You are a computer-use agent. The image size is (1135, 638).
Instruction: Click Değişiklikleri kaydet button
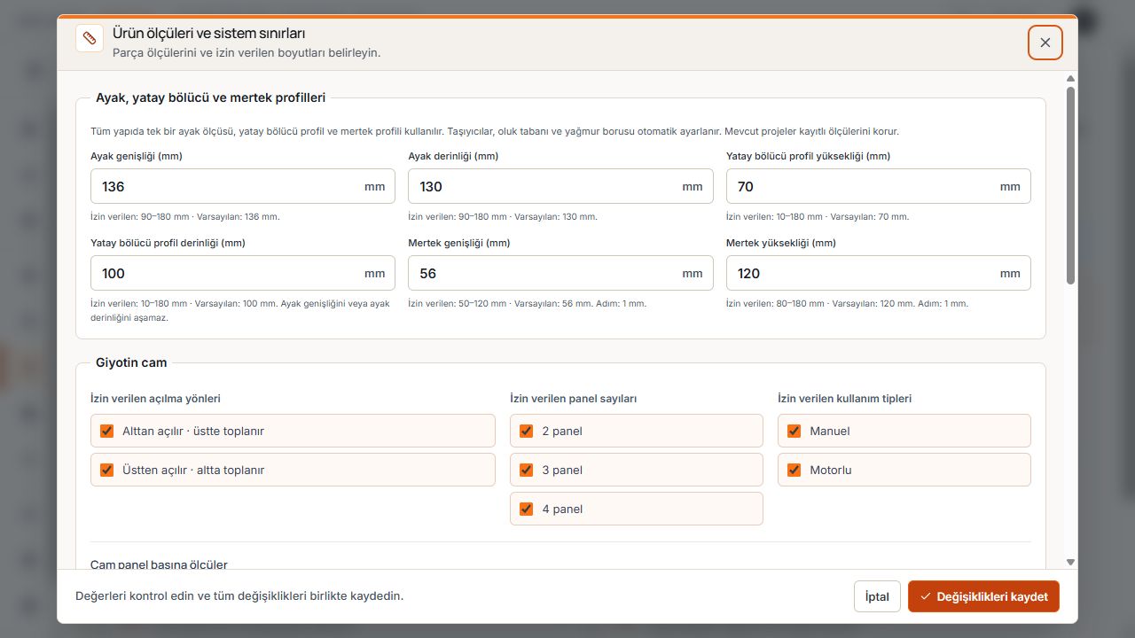(983, 596)
